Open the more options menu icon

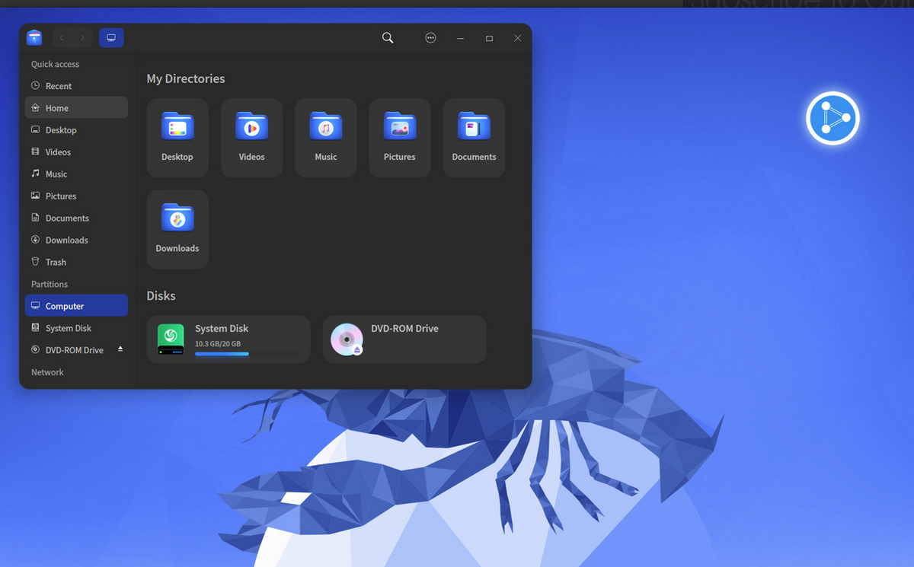click(x=430, y=37)
